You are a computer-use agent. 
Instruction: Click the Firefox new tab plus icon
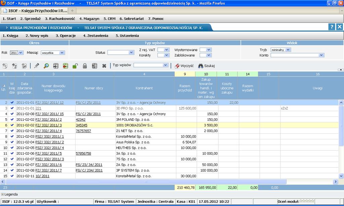coord(72,10)
